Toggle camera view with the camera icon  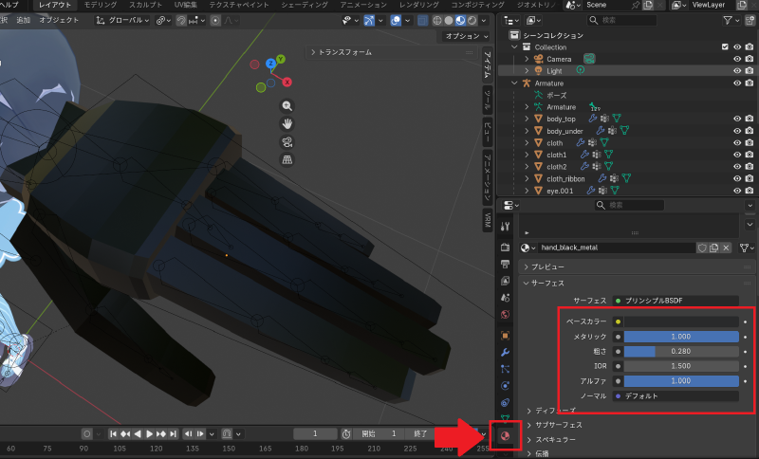(x=287, y=141)
